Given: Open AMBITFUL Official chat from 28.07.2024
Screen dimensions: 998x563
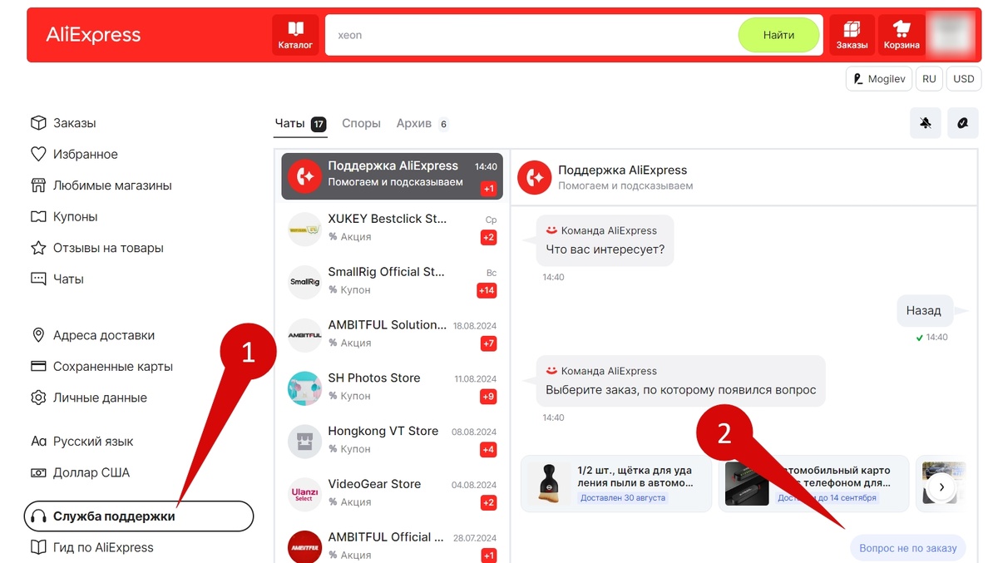Looking at the screenshot, I should click(x=392, y=546).
